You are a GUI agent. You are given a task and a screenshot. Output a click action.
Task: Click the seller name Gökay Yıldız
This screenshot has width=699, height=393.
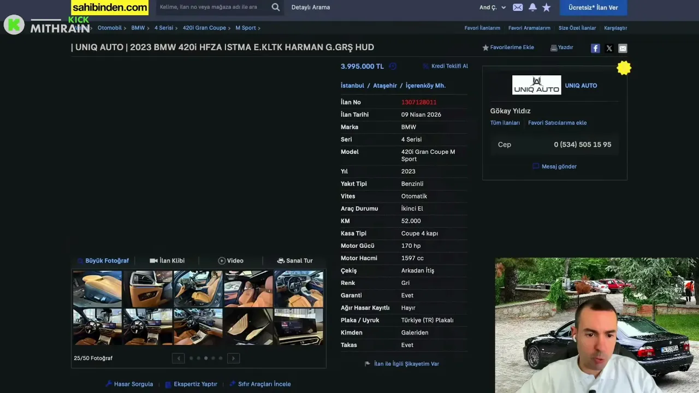click(x=511, y=111)
